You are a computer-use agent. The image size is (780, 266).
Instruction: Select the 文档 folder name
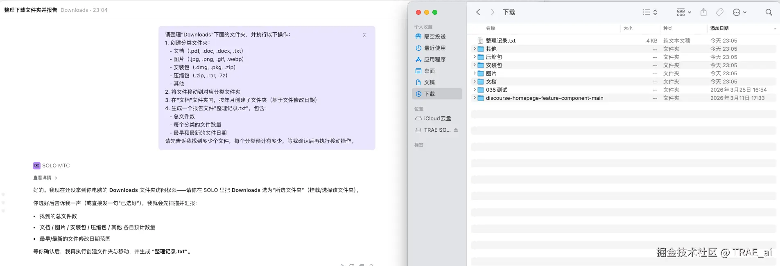(x=491, y=81)
